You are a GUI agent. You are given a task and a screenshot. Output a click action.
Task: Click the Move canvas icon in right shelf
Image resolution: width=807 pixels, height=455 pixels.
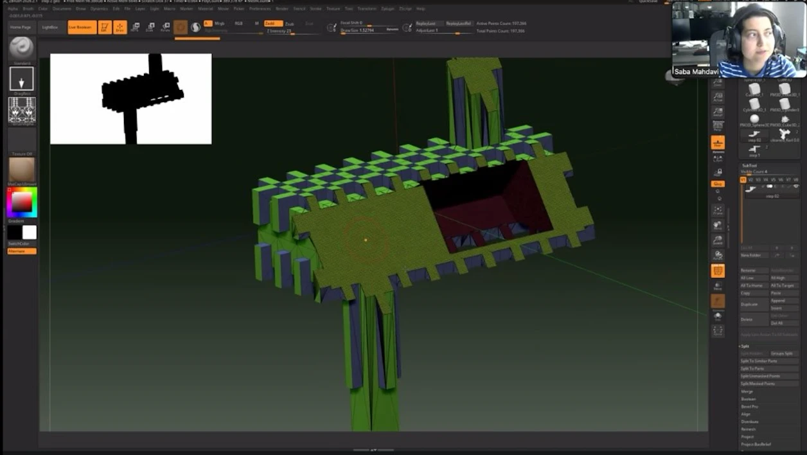(718, 226)
